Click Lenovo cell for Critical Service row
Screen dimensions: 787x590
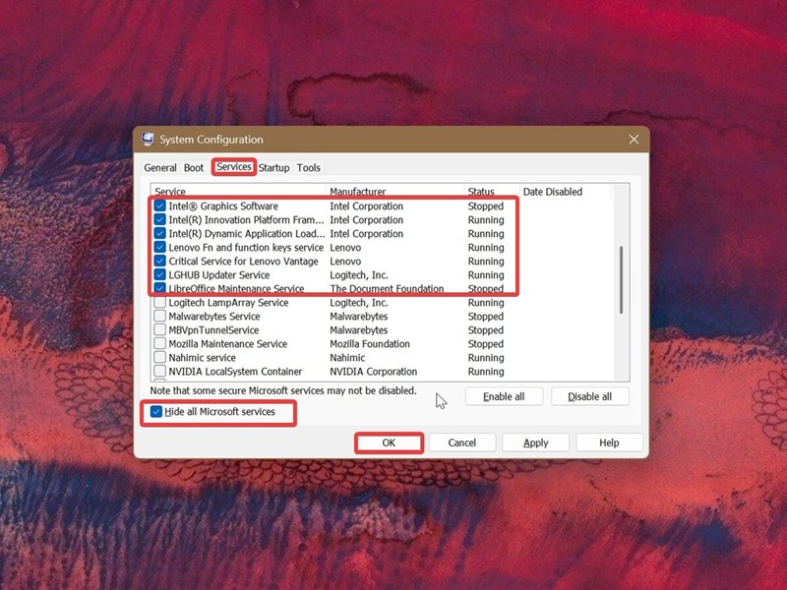click(345, 261)
